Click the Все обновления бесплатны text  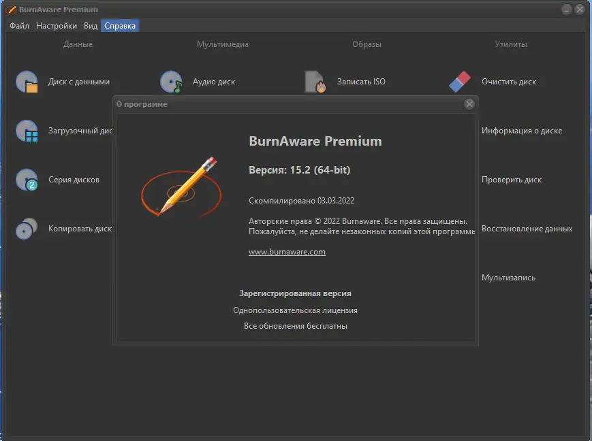click(295, 326)
